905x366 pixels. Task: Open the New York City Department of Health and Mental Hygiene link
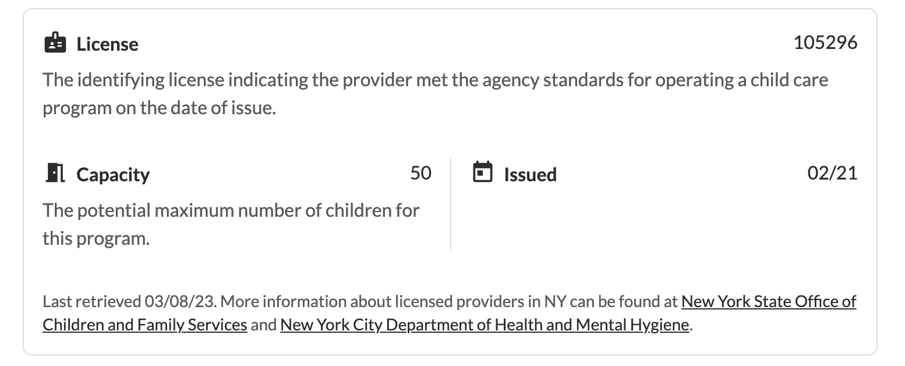pos(485,325)
